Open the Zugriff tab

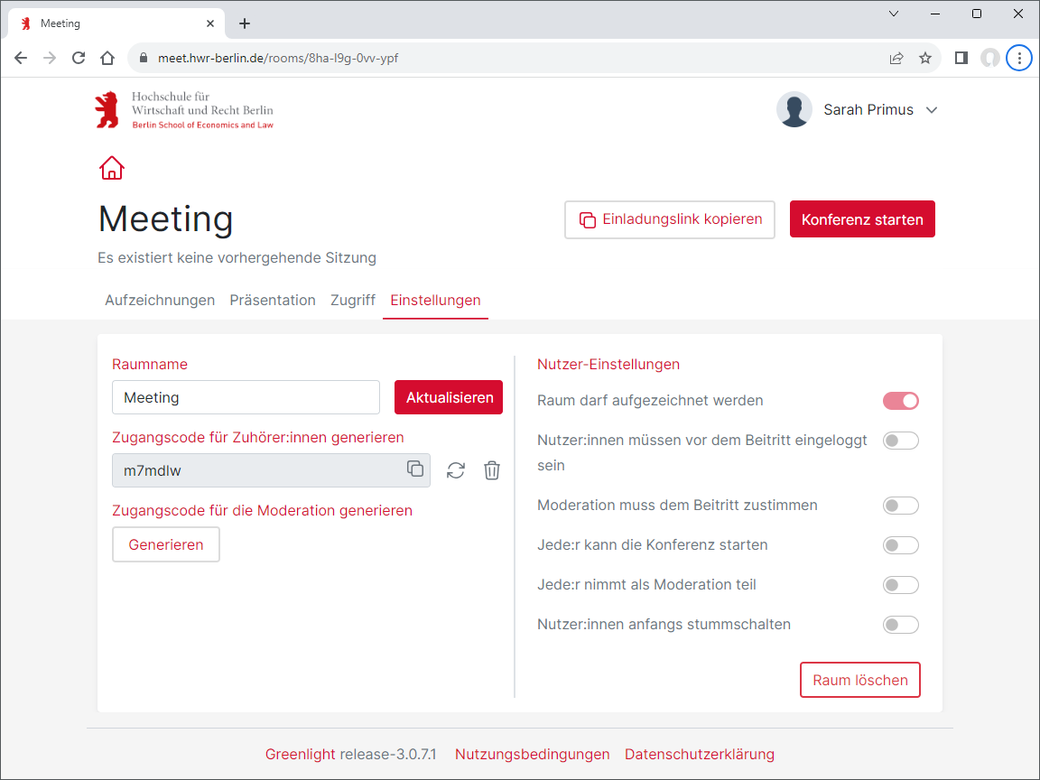click(x=353, y=300)
